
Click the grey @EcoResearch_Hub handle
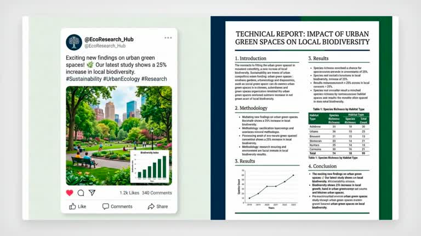(105, 46)
